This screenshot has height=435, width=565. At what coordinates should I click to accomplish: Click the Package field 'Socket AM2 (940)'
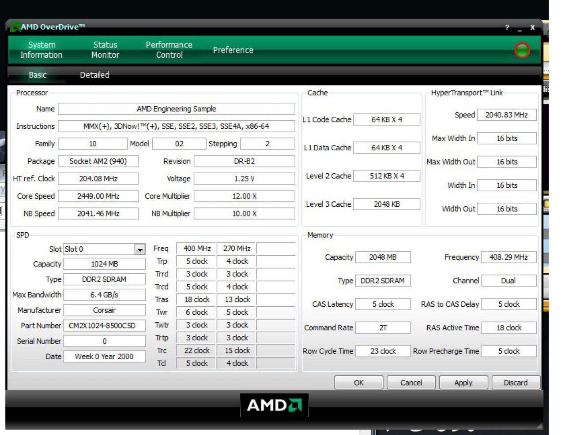(x=98, y=161)
